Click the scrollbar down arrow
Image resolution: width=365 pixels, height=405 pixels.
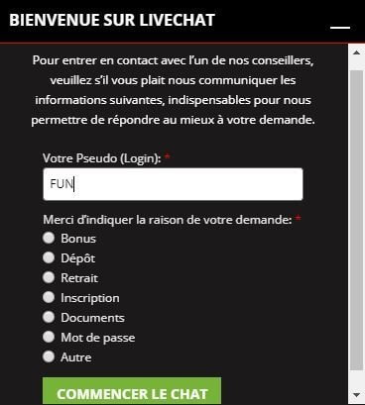356,395
